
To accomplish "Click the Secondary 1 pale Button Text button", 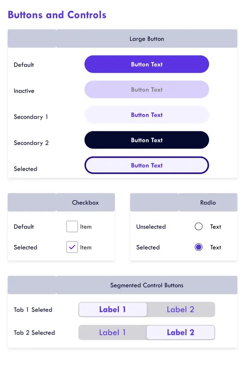I will click(147, 115).
